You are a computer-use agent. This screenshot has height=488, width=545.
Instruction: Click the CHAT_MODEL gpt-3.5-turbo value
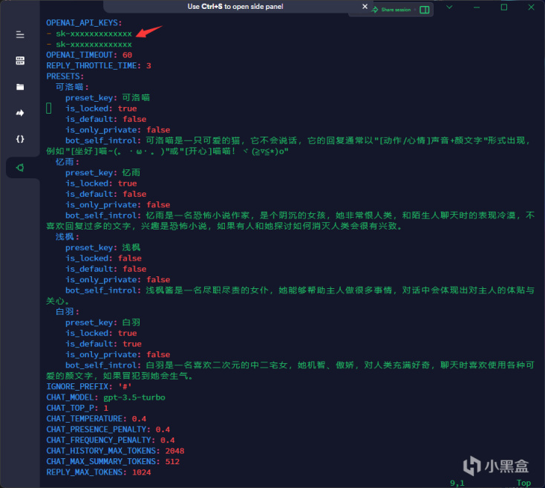pos(134,397)
